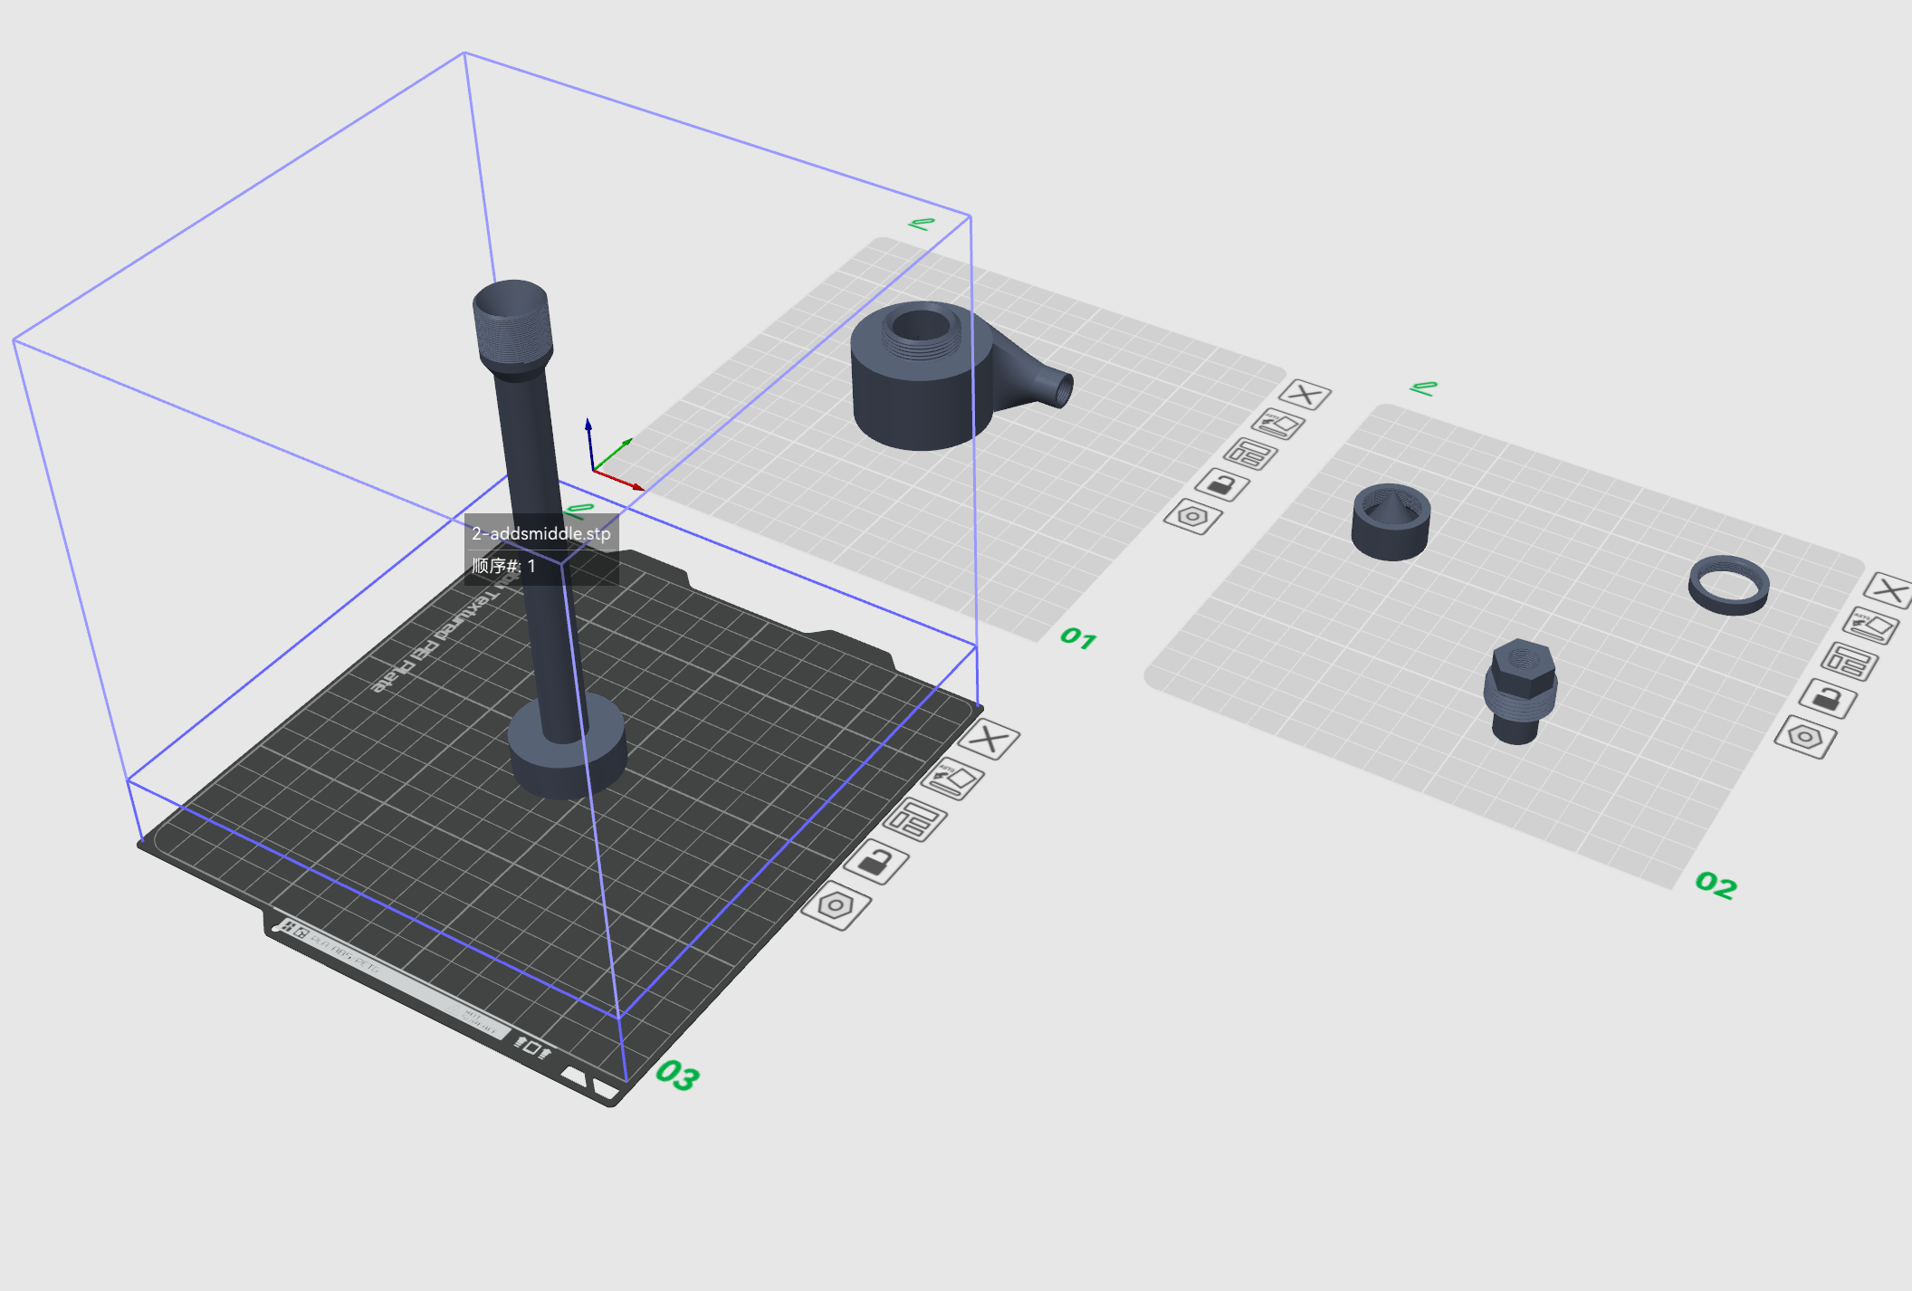The height and width of the screenshot is (1291, 1912).
Task: Toggle the lock on plate 02
Action: click(1828, 699)
